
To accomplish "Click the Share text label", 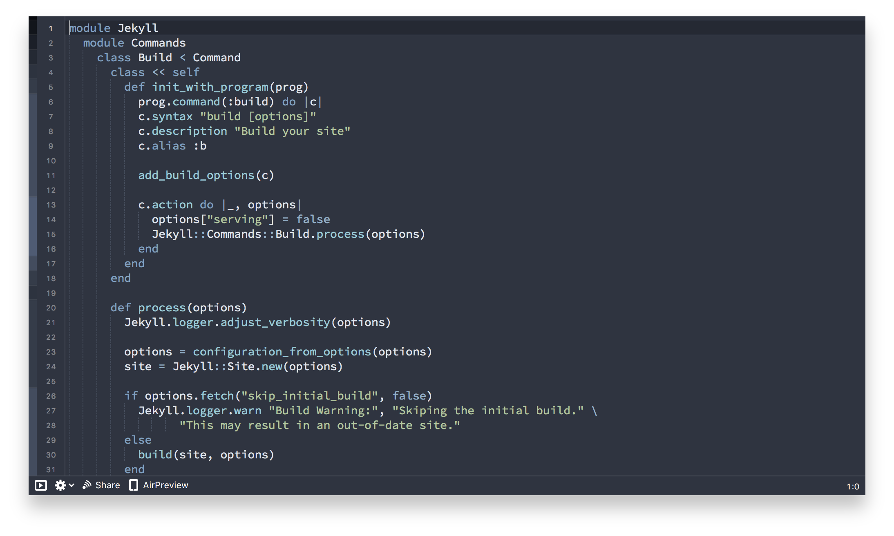I will [107, 485].
